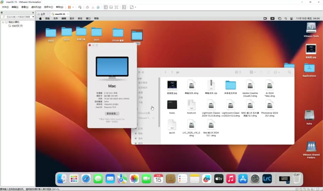Select Lightroom Classic 2024 13.2.0.8.dmg file

211,108
